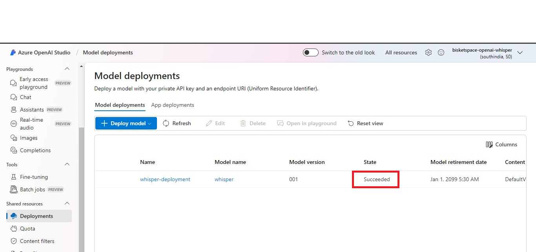This screenshot has height=252, width=536.
Task: Open Chat playground in sidebar
Action: pos(26,97)
